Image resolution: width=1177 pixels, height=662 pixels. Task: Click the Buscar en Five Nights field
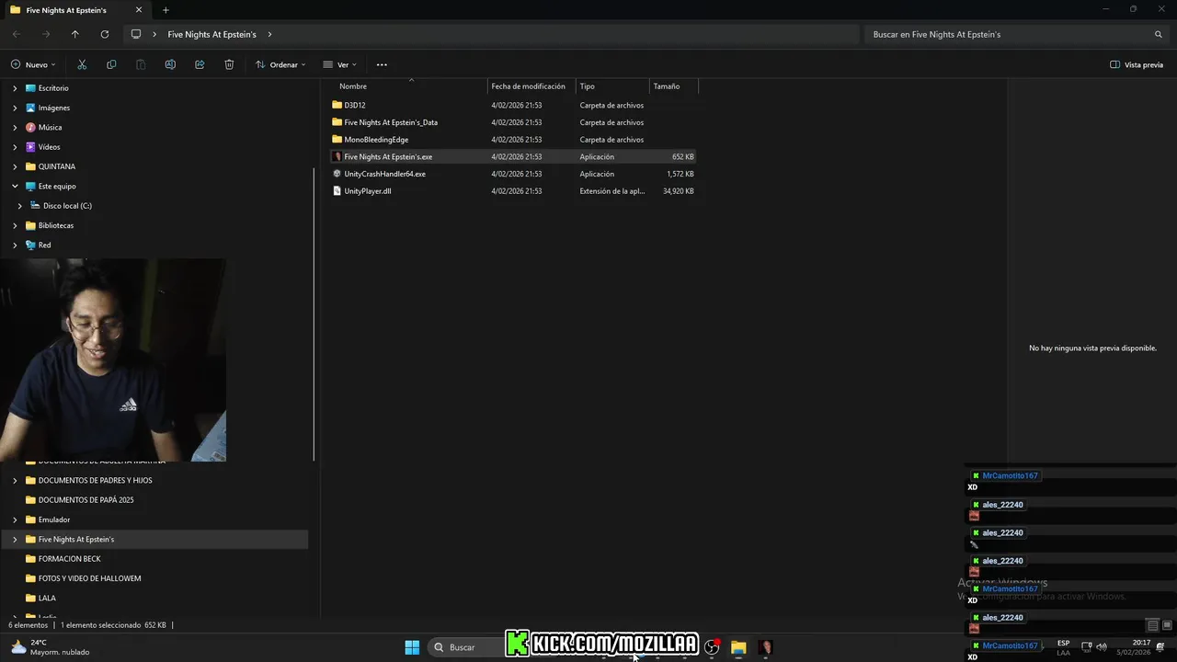click(x=1017, y=34)
